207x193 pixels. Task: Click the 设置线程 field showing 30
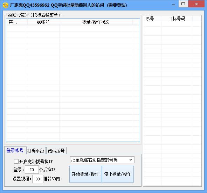point(37,179)
